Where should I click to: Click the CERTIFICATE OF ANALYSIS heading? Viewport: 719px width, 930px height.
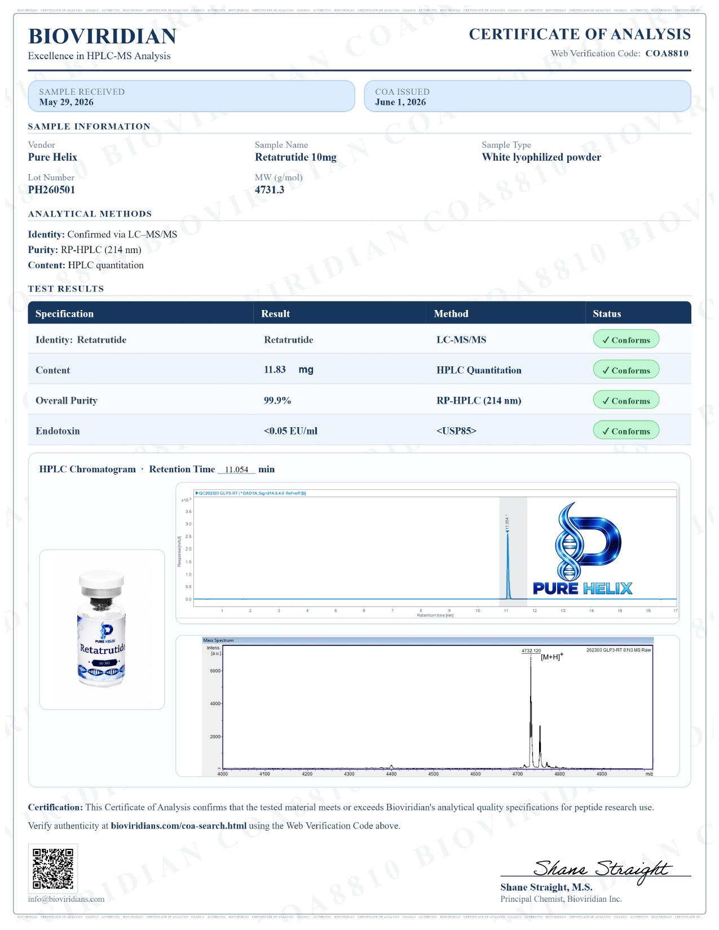coord(580,34)
